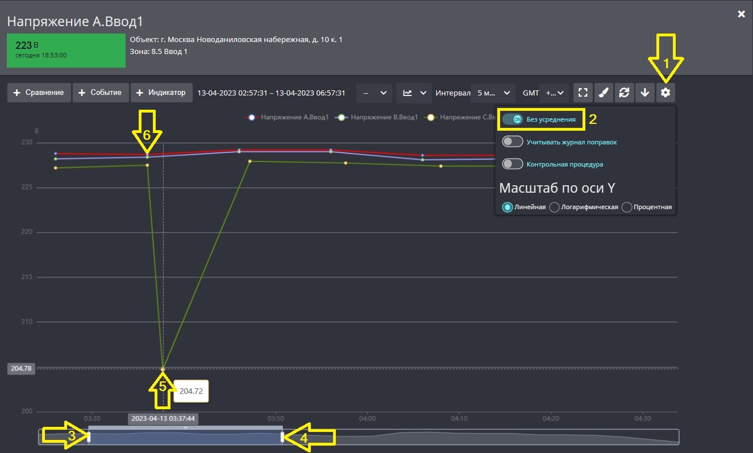Image resolution: width=753 pixels, height=453 pixels.
Task: Toggle the "Напряжение А.Ввод1" legend series
Action: [287, 117]
